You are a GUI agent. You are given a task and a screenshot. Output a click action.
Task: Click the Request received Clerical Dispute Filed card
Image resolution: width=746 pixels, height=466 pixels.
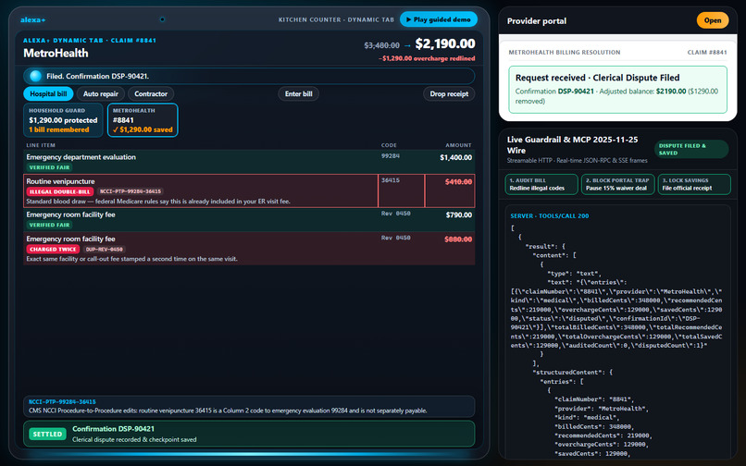617,90
